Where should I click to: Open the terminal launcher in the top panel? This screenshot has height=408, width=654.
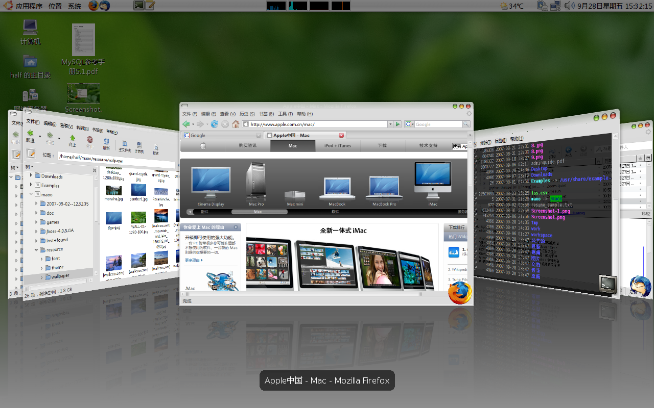pos(138,6)
